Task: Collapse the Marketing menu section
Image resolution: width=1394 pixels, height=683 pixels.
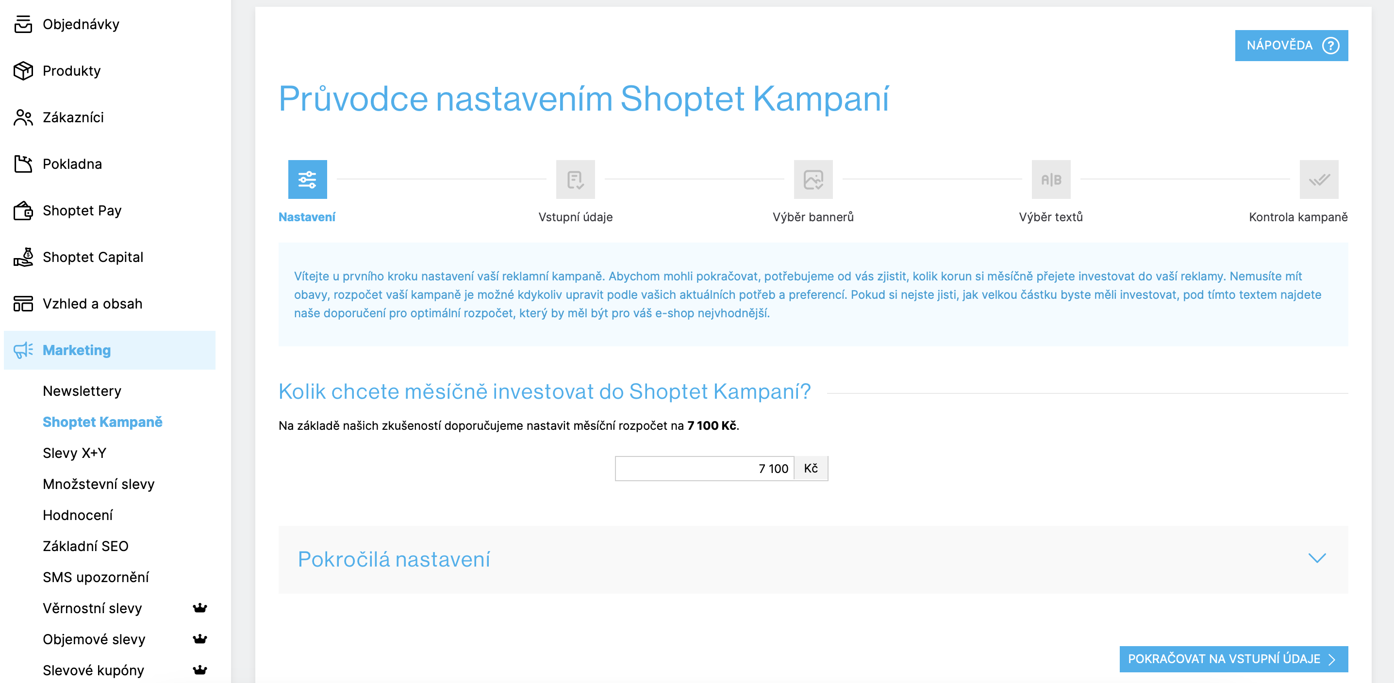Action: tap(109, 350)
